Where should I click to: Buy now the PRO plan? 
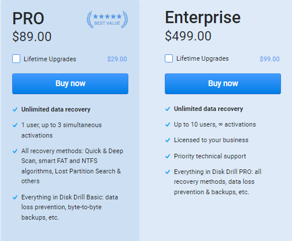pyautogui.click(x=70, y=84)
